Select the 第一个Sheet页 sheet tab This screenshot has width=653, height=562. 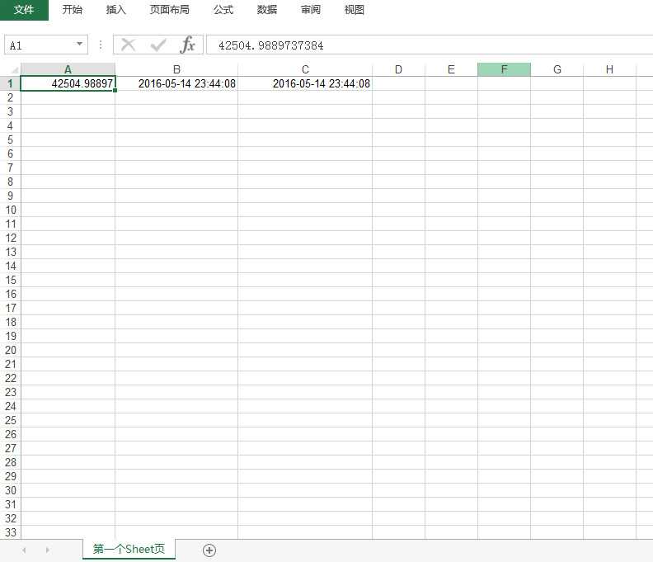(x=129, y=550)
